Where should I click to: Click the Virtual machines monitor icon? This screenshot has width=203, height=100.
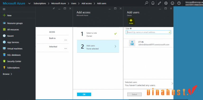pos(4,49)
